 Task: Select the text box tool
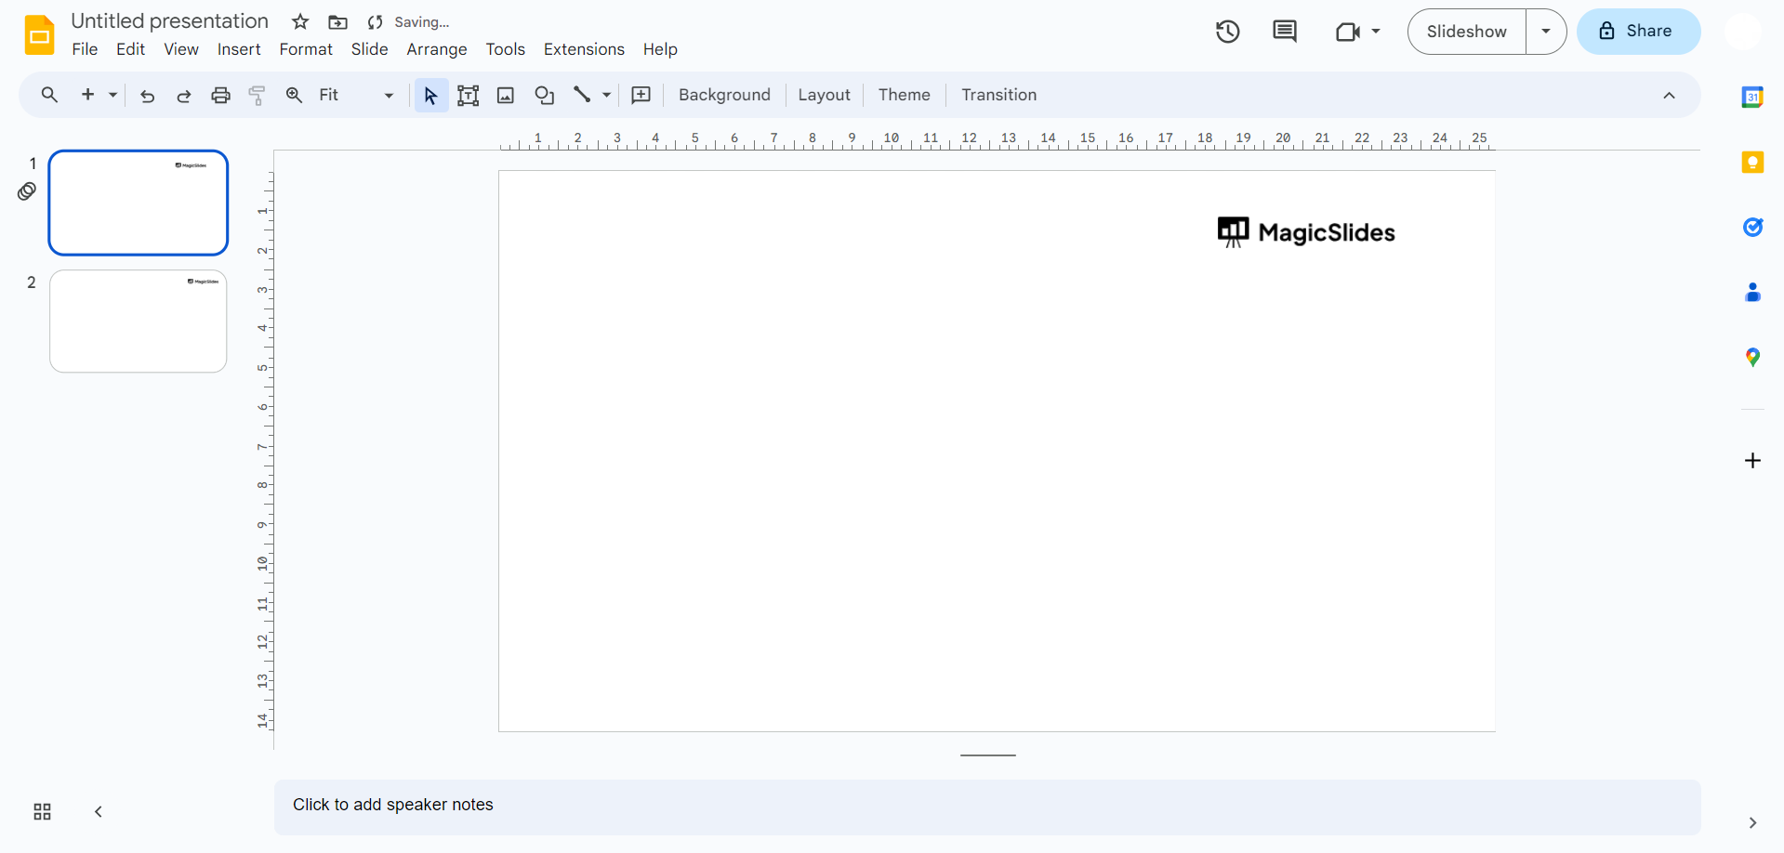[469, 95]
